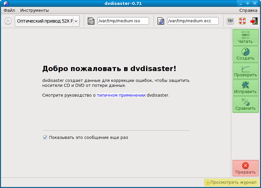Close the dvdisaster window

(x=255, y=4)
